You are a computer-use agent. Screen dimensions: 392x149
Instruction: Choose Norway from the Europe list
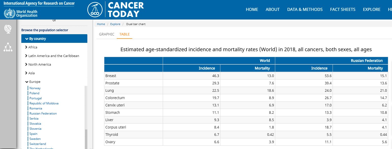point(35,88)
